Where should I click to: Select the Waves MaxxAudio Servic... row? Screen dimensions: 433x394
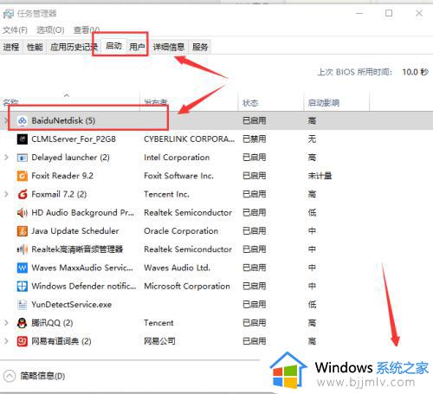[x=82, y=268]
